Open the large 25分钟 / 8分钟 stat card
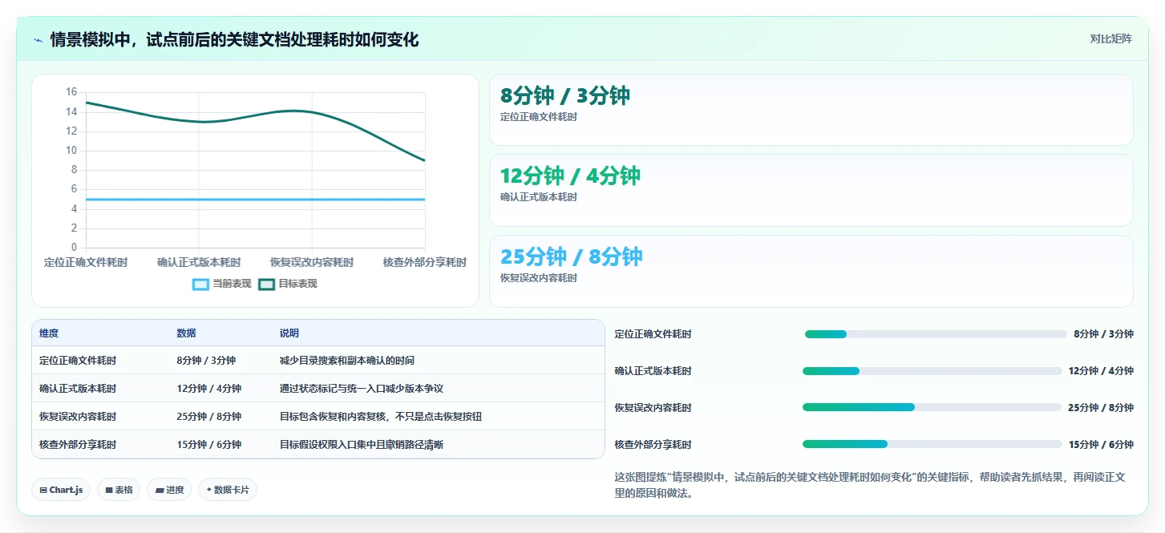 click(811, 271)
